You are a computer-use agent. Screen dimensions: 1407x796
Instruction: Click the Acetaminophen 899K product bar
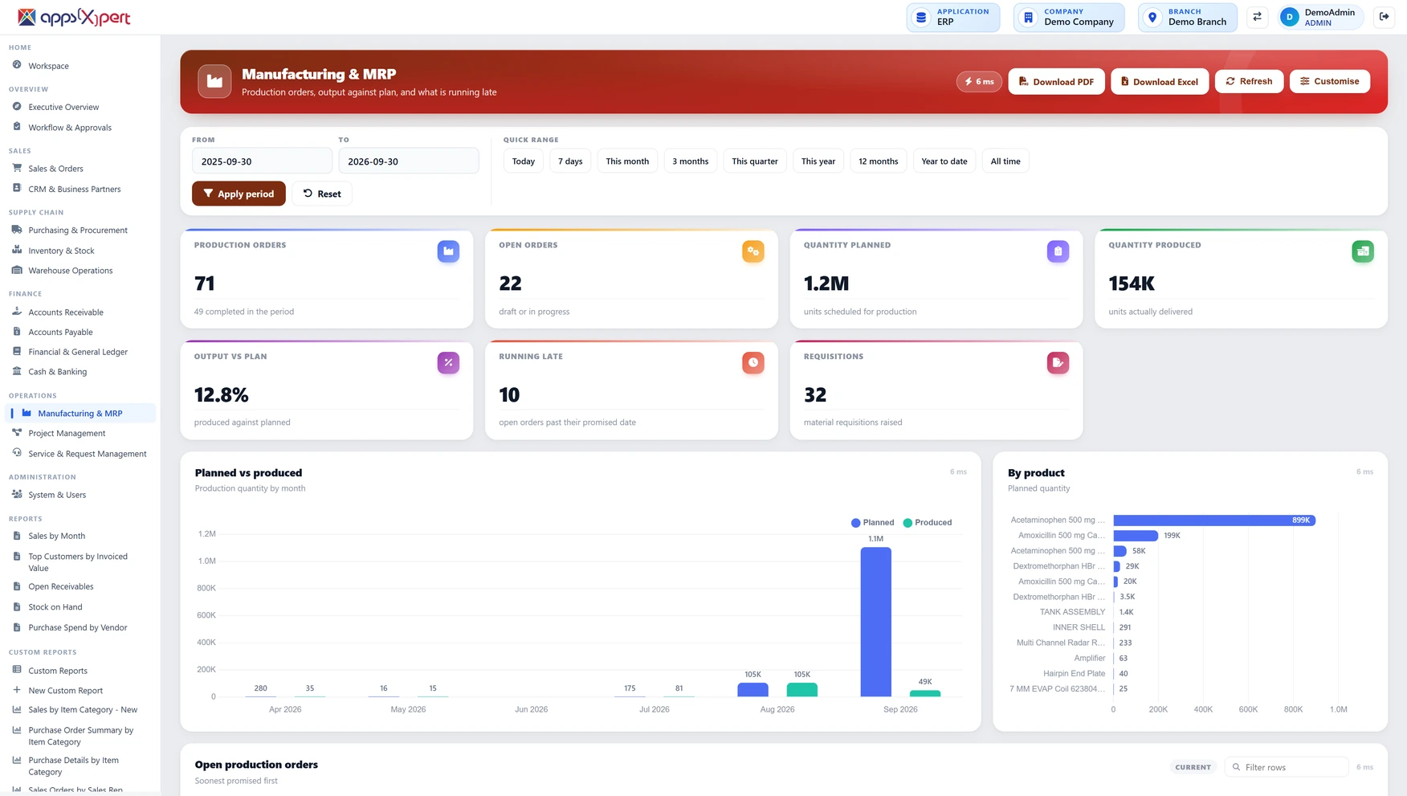[x=1214, y=520]
